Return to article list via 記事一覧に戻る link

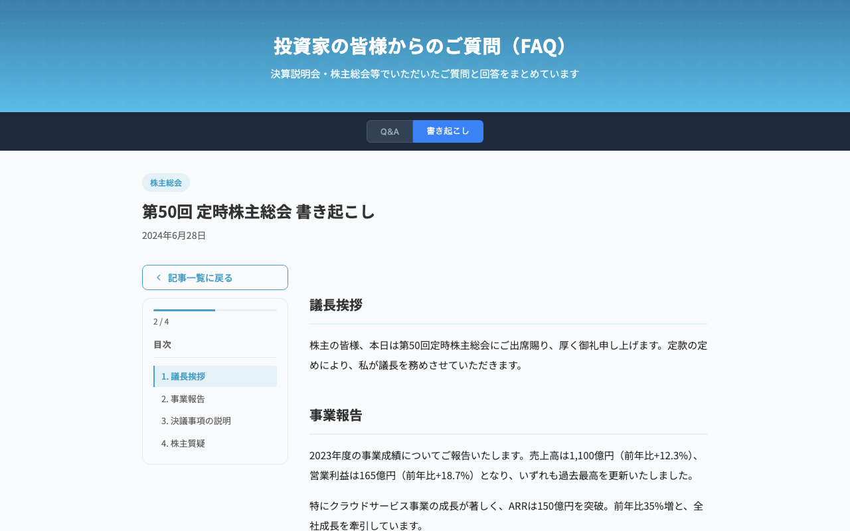pyautogui.click(x=201, y=277)
